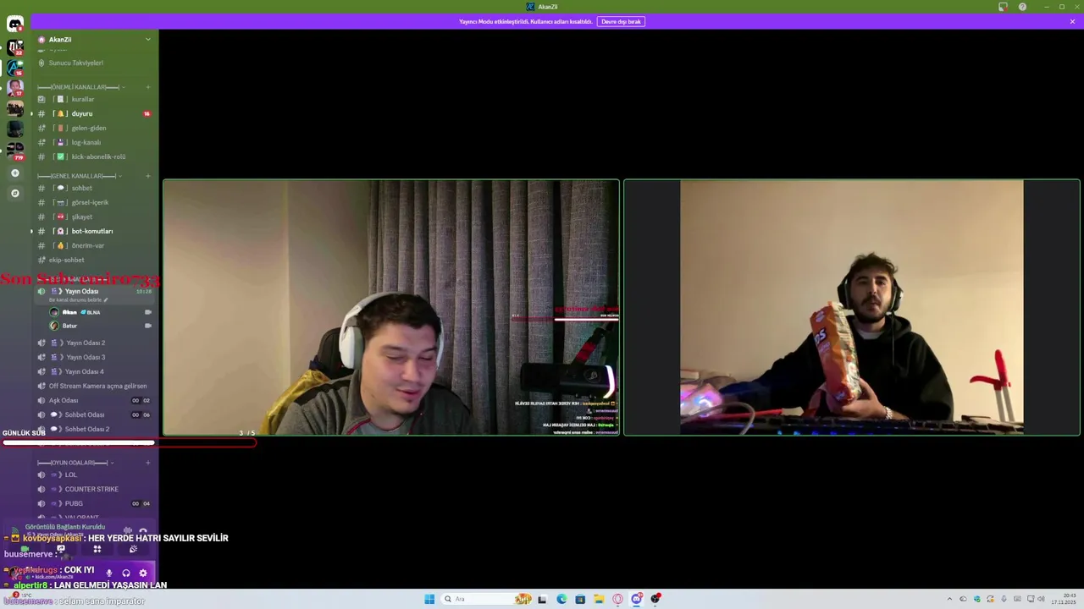Viewport: 1084px width, 609px height.
Task: Toggle microphone mute in user panel
Action: pos(108,573)
